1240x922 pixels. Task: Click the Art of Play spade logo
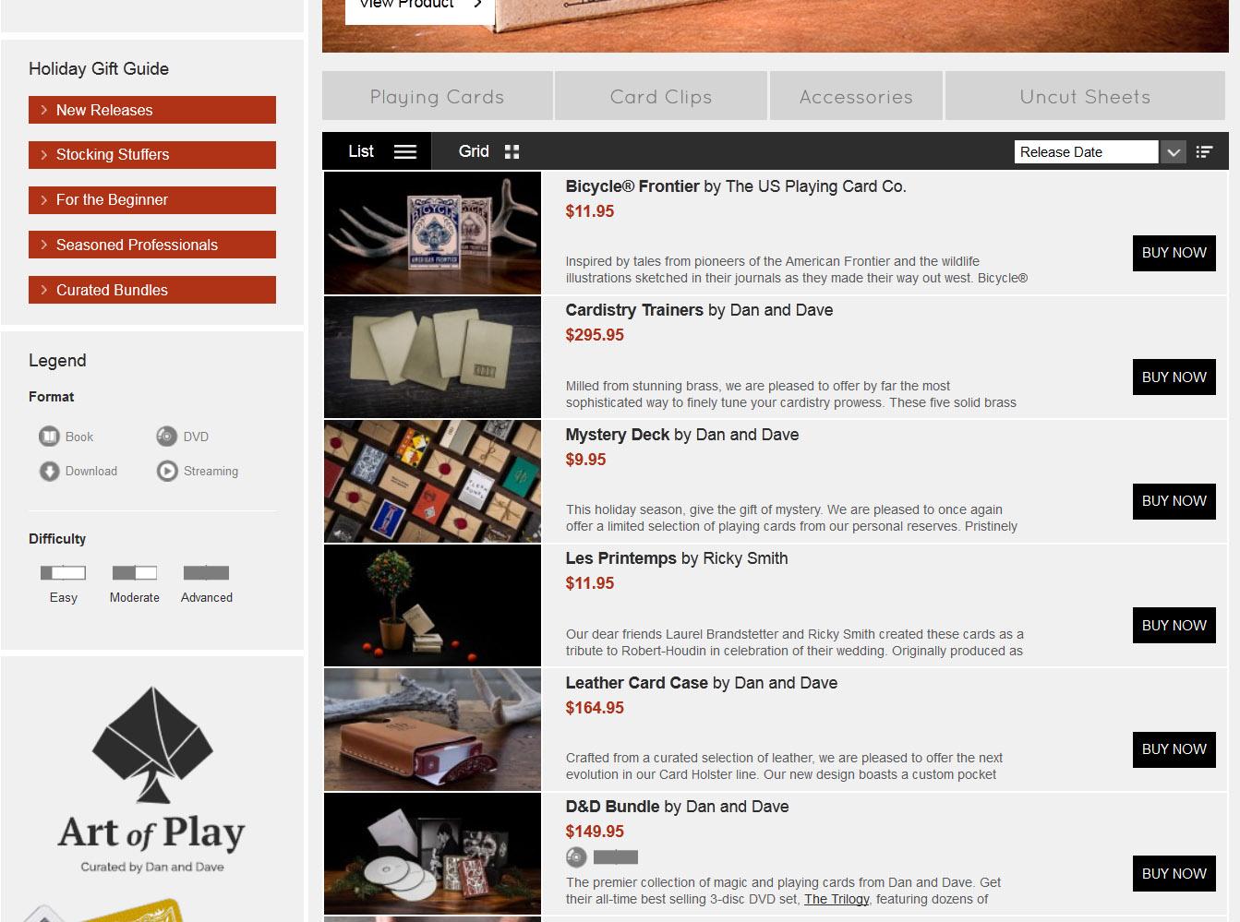[152, 746]
